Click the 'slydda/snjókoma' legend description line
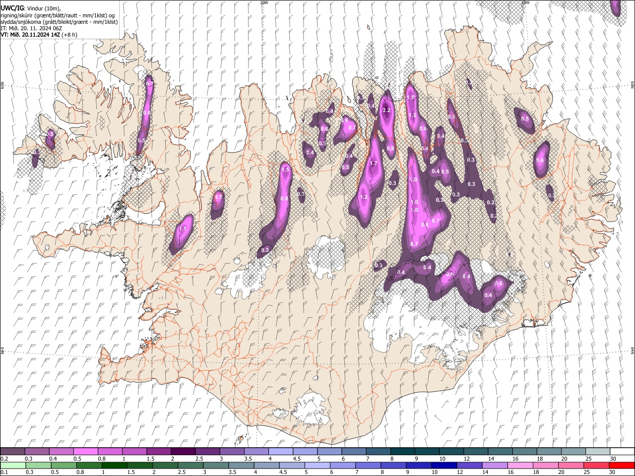 pyautogui.click(x=59, y=22)
